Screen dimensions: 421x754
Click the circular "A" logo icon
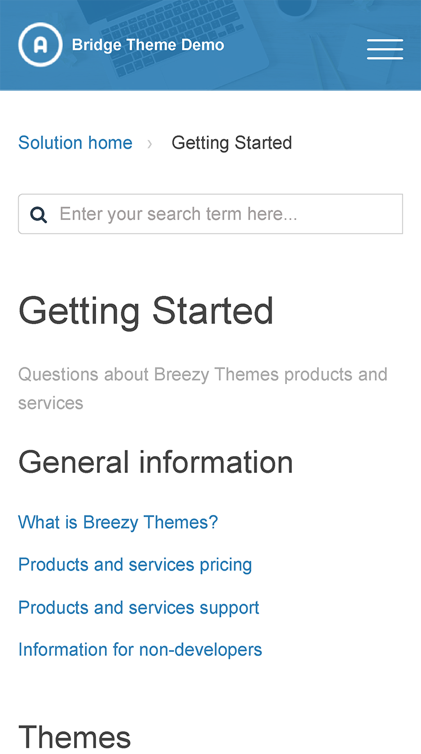point(40,45)
